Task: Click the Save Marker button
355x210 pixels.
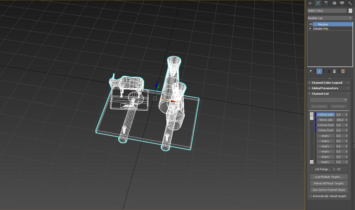Action: tap(319, 106)
